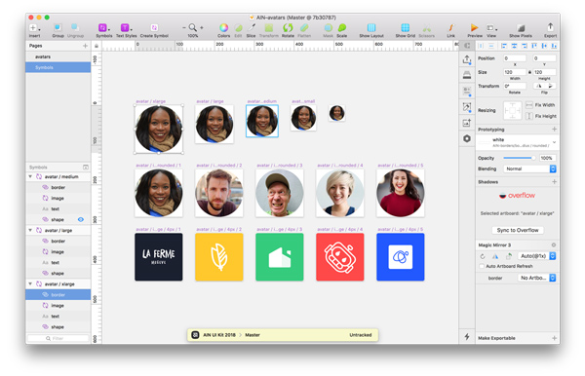
Task: Click the Rotate toolbar icon
Action: click(288, 28)
